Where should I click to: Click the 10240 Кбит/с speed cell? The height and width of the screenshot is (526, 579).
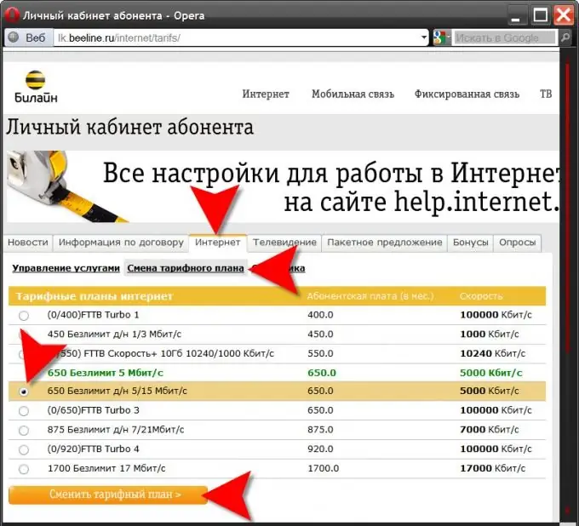[x=492, y=353]
